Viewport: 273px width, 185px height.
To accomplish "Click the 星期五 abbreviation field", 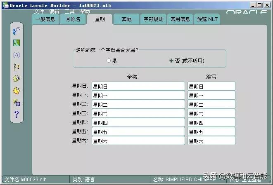I will tap(211, 131).
